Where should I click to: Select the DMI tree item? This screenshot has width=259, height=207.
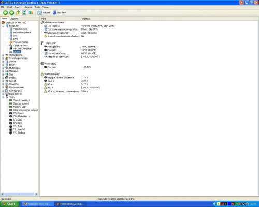[15, 36]
